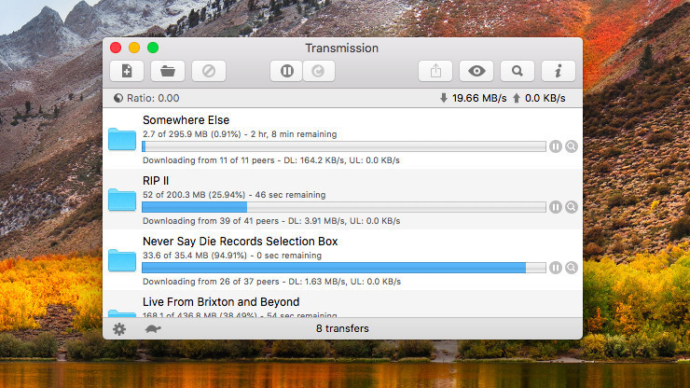Image resolution: width=690 pixels, height=388 pixels.
Task: Open the gear action menu
Action: (x=119, y=329)
